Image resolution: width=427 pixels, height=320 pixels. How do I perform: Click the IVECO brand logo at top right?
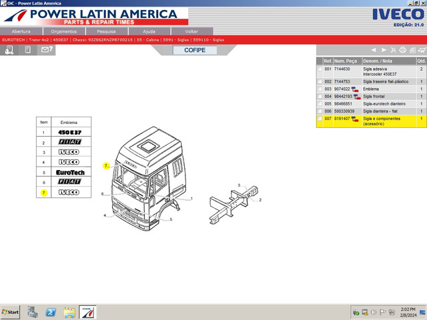pyautogui.click(x=398, y=15)
